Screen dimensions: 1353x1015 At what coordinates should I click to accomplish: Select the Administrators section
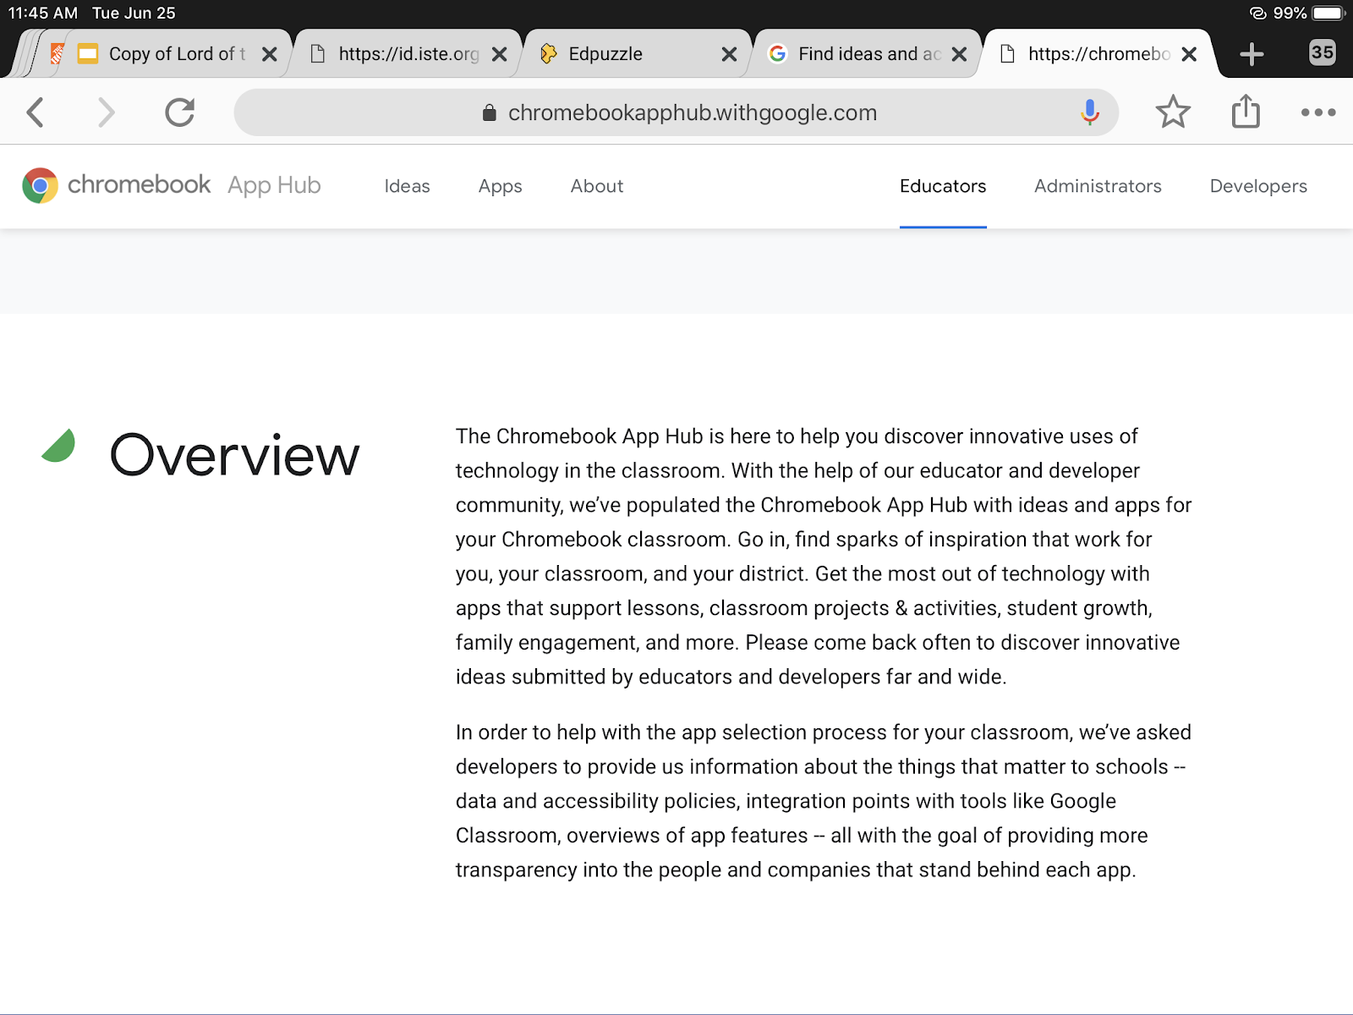pyautogui.click(x=1098, y=186)
